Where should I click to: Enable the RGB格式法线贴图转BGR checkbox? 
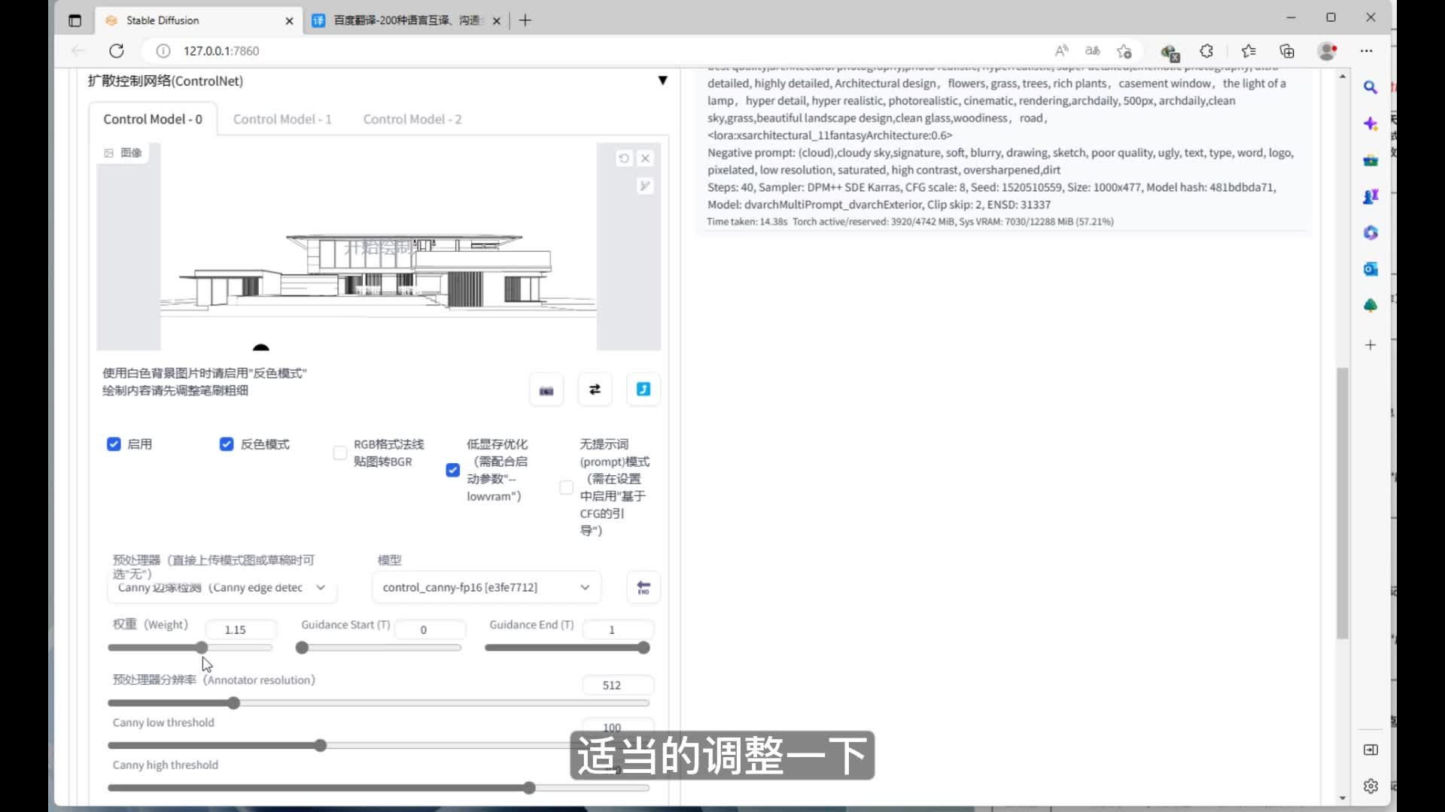point(340,453)
